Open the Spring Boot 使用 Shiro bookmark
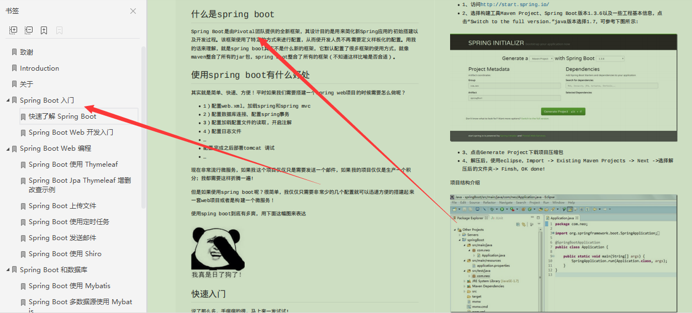Screen dimensions: 692x313 click(x=65, y=254)
